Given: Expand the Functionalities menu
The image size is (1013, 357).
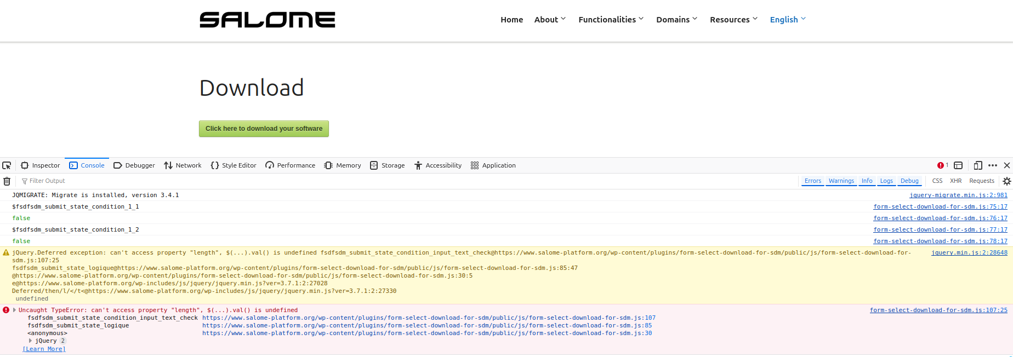Looking at the screenshot, I should coord(611,20).
